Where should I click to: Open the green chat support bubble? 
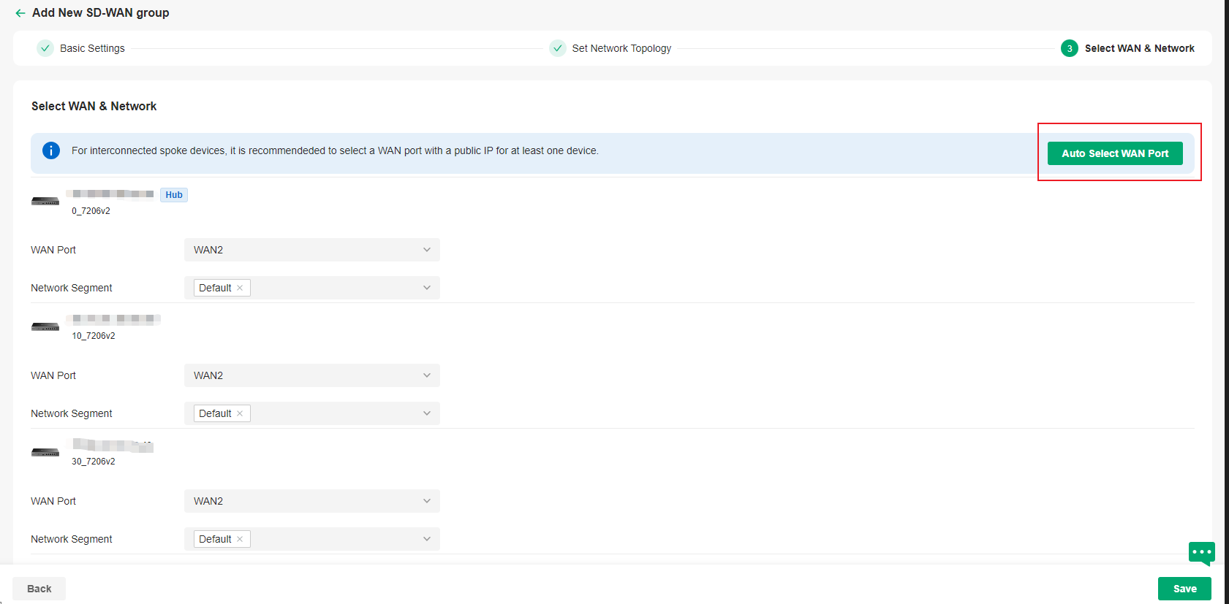pos(1201,553)
